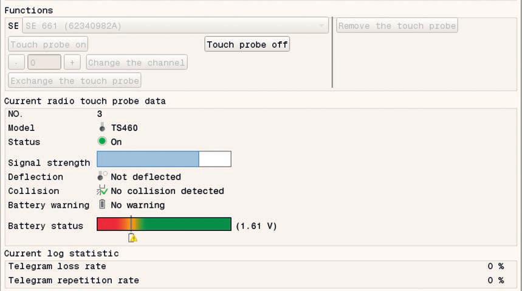Viewport: 522px width, 291px height.
Task: Click the Telegram loss rate row
Action: (256, 266)
